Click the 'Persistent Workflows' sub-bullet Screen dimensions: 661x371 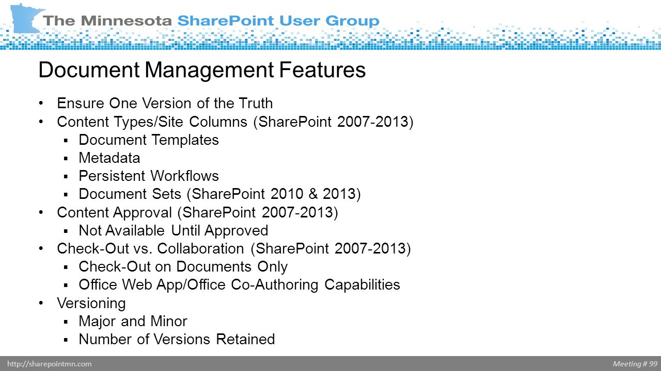(x=149, y=176)
